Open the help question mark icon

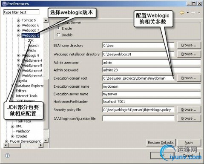[7, 155]
